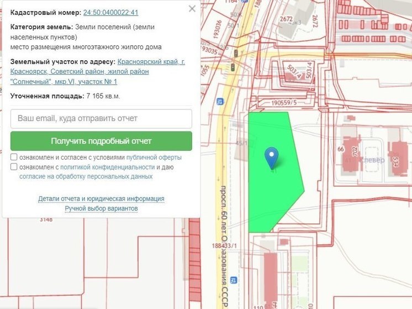
Task: Focus the email input for the report
Action: coord(101,118)
